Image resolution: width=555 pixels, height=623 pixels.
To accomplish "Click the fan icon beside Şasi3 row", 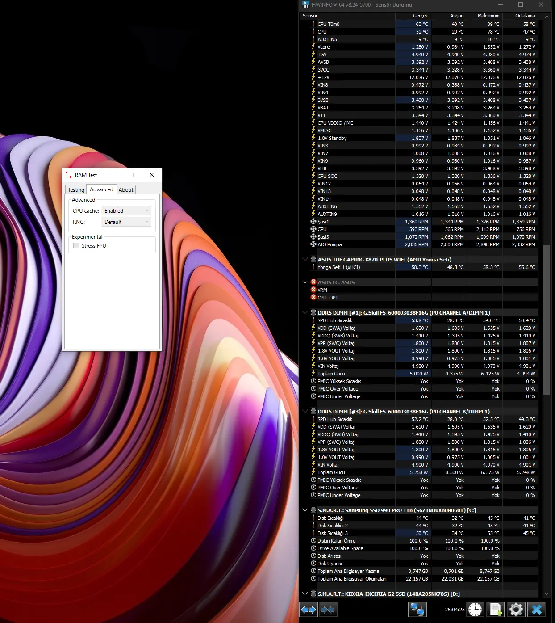I will pos(313,237).
